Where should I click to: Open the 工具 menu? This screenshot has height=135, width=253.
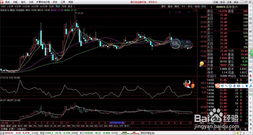pyautogui.click(x=63, y=2)
